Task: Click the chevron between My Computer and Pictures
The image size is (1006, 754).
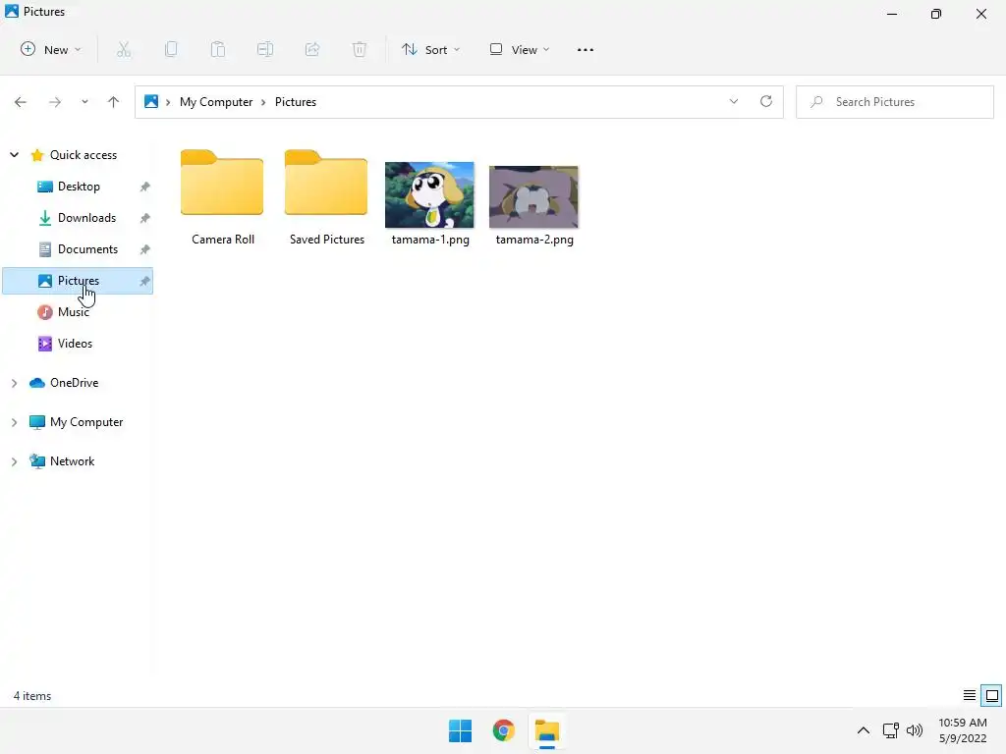Action: click(263, 102)
